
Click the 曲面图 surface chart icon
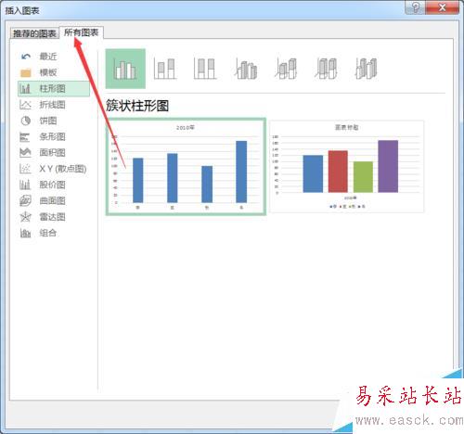25,201
